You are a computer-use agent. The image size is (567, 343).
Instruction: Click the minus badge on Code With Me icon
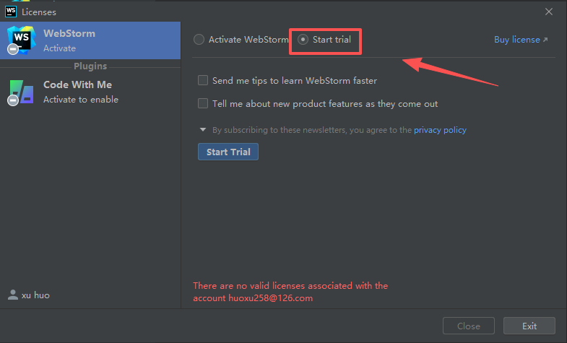point(13,100)
